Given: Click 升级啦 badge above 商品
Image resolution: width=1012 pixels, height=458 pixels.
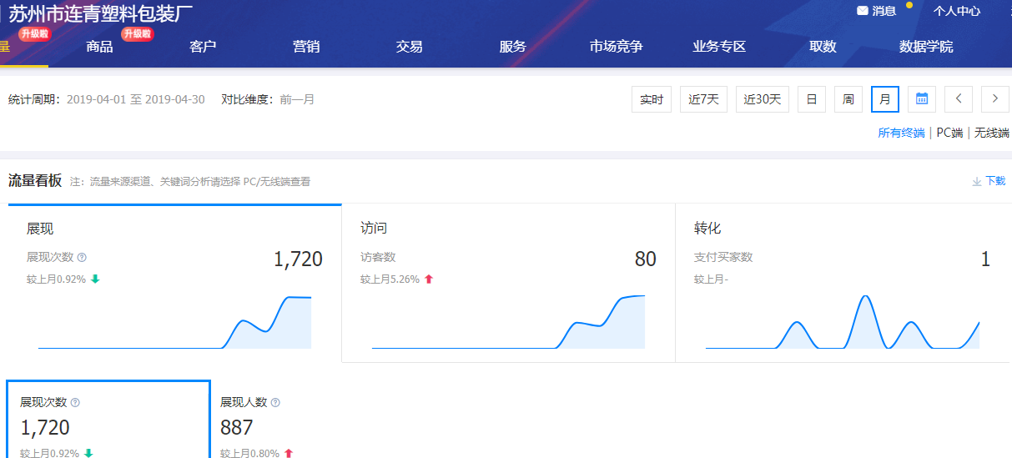Looking at the screenshot, I should tap(138, 33).
